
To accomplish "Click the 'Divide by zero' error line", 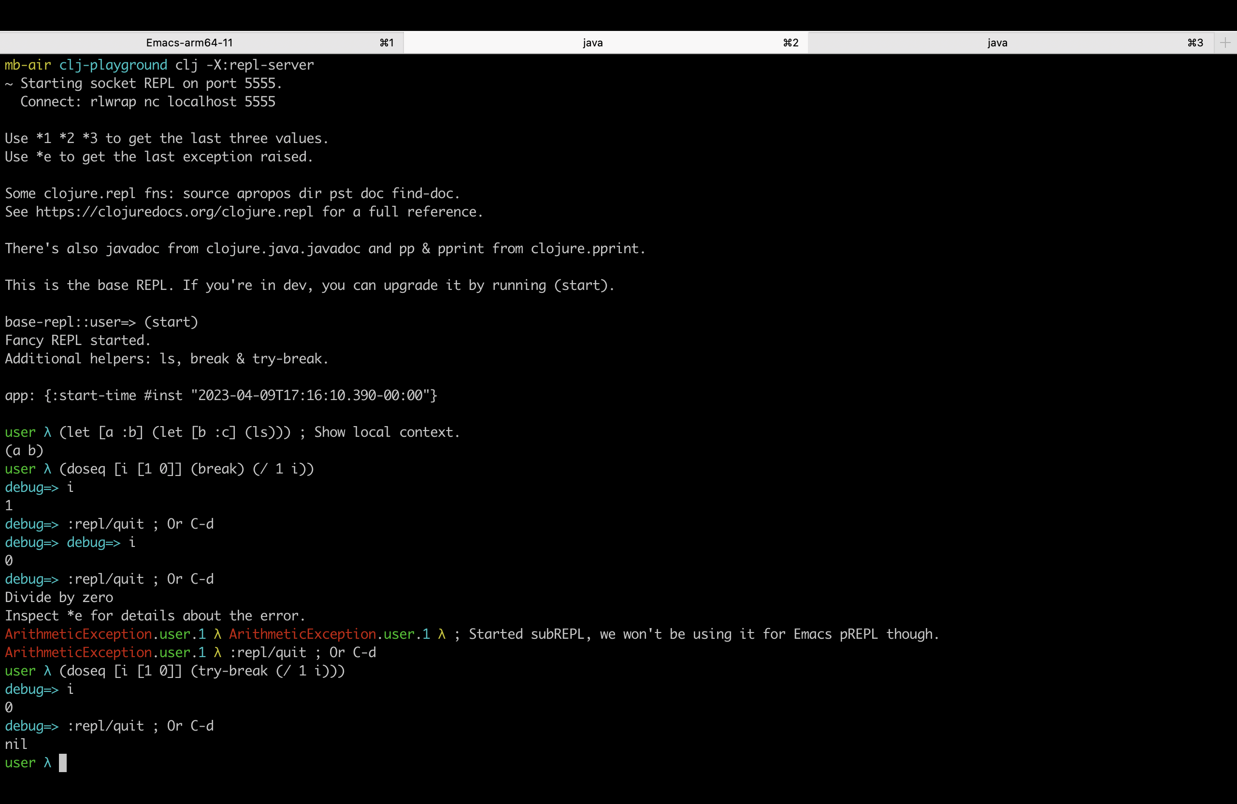I will click(59, 597).
